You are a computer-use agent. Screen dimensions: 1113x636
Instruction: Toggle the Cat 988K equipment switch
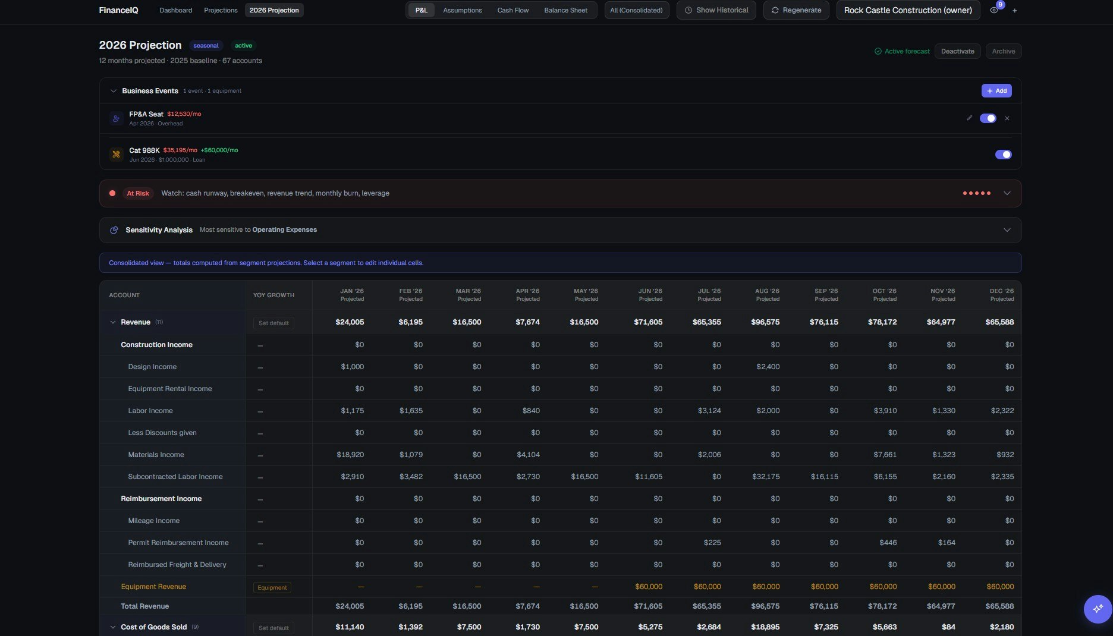pos(1003,155)
